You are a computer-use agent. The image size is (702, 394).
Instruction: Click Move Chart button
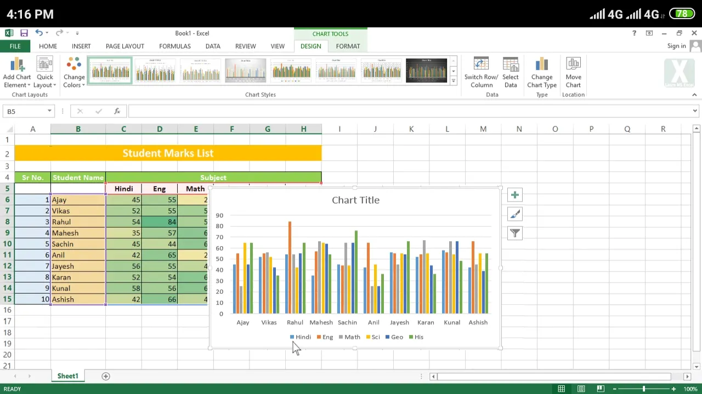pos(573,72)
